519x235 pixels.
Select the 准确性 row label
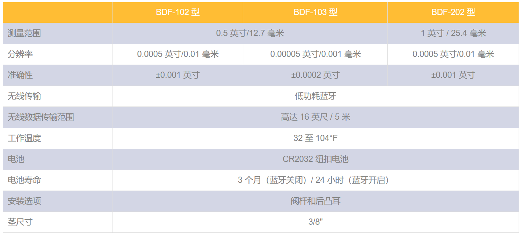pos(20,75)
